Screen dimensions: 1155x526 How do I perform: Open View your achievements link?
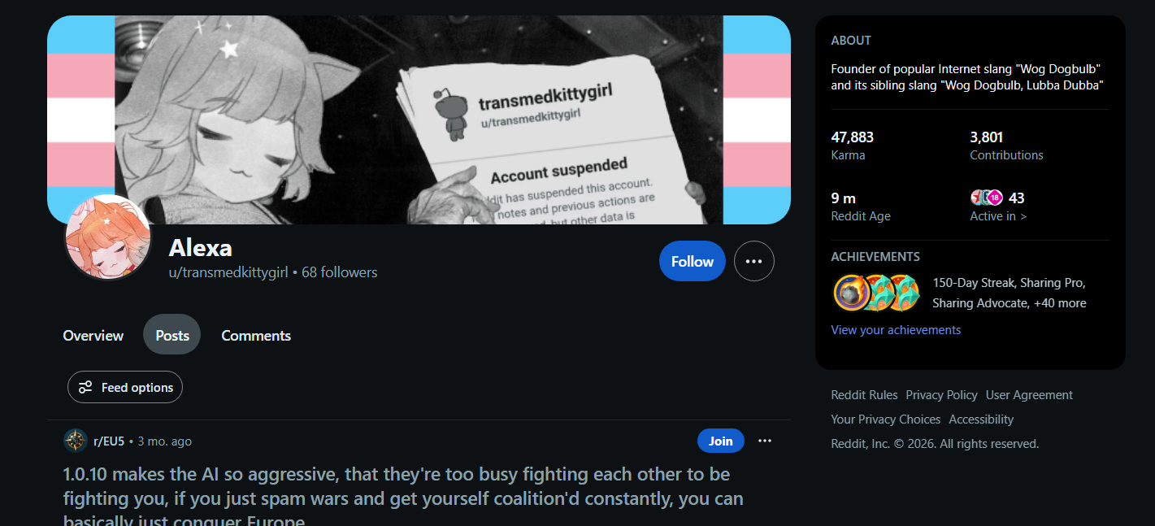click(x=896, y=330)
